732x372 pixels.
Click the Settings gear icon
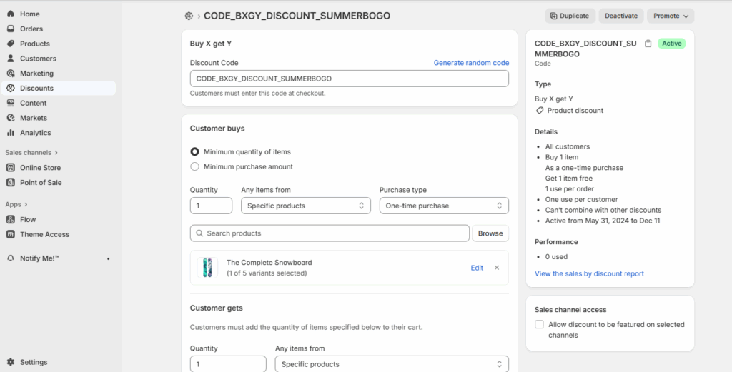pos(11,362)
